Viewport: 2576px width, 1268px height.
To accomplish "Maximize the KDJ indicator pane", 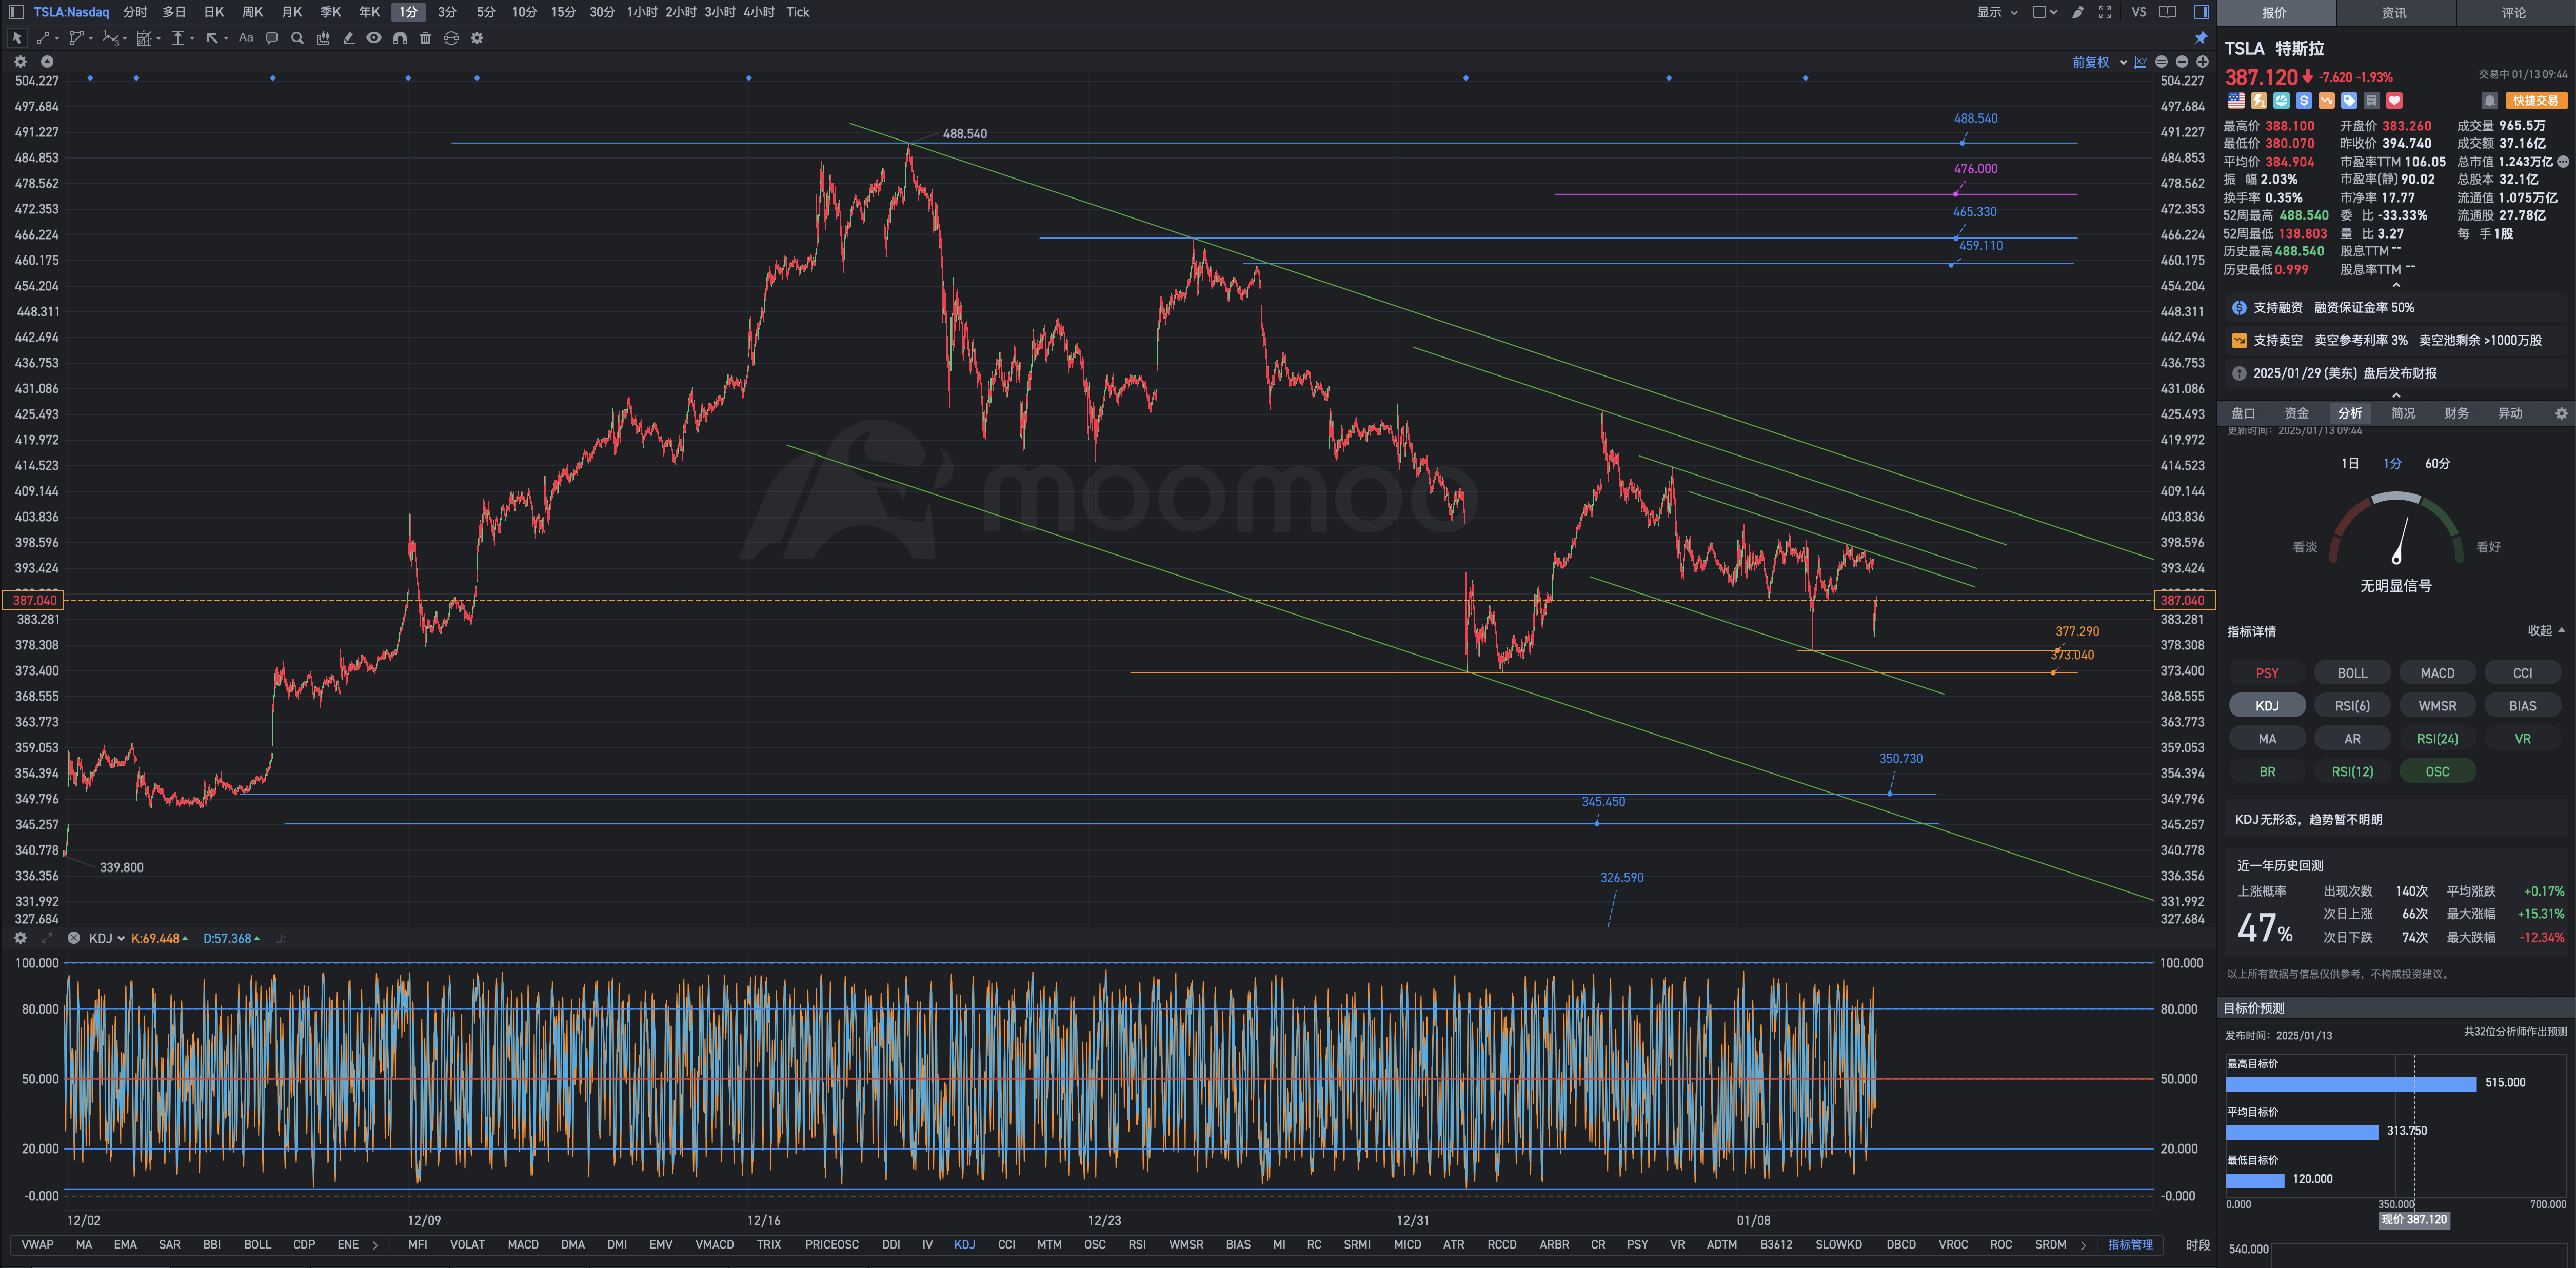I will point(46,938).
